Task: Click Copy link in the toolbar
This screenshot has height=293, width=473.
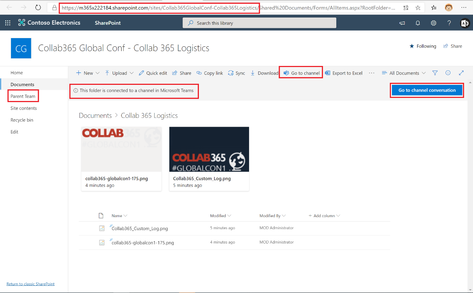Action: [x=210, y=73]
